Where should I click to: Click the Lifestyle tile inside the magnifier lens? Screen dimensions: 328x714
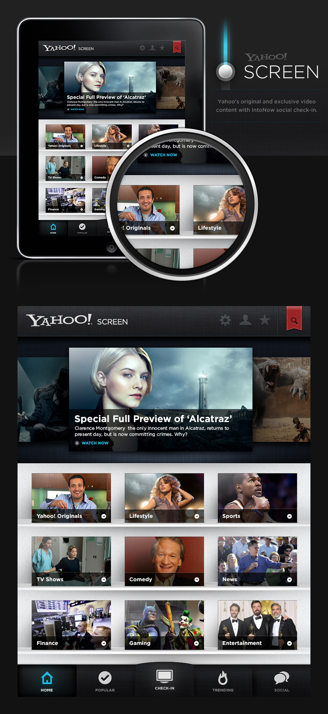pos(219,210)
